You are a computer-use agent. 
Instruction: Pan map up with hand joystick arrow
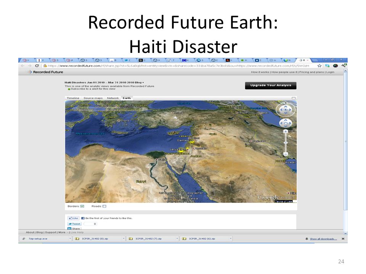(286, 120)
